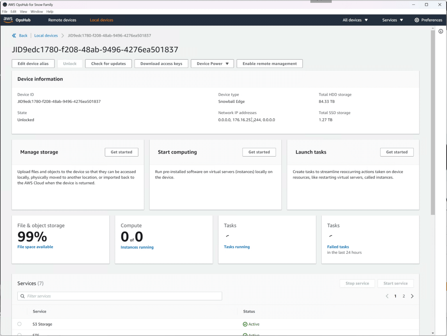Click Edit device alias button

pos(33,64)
